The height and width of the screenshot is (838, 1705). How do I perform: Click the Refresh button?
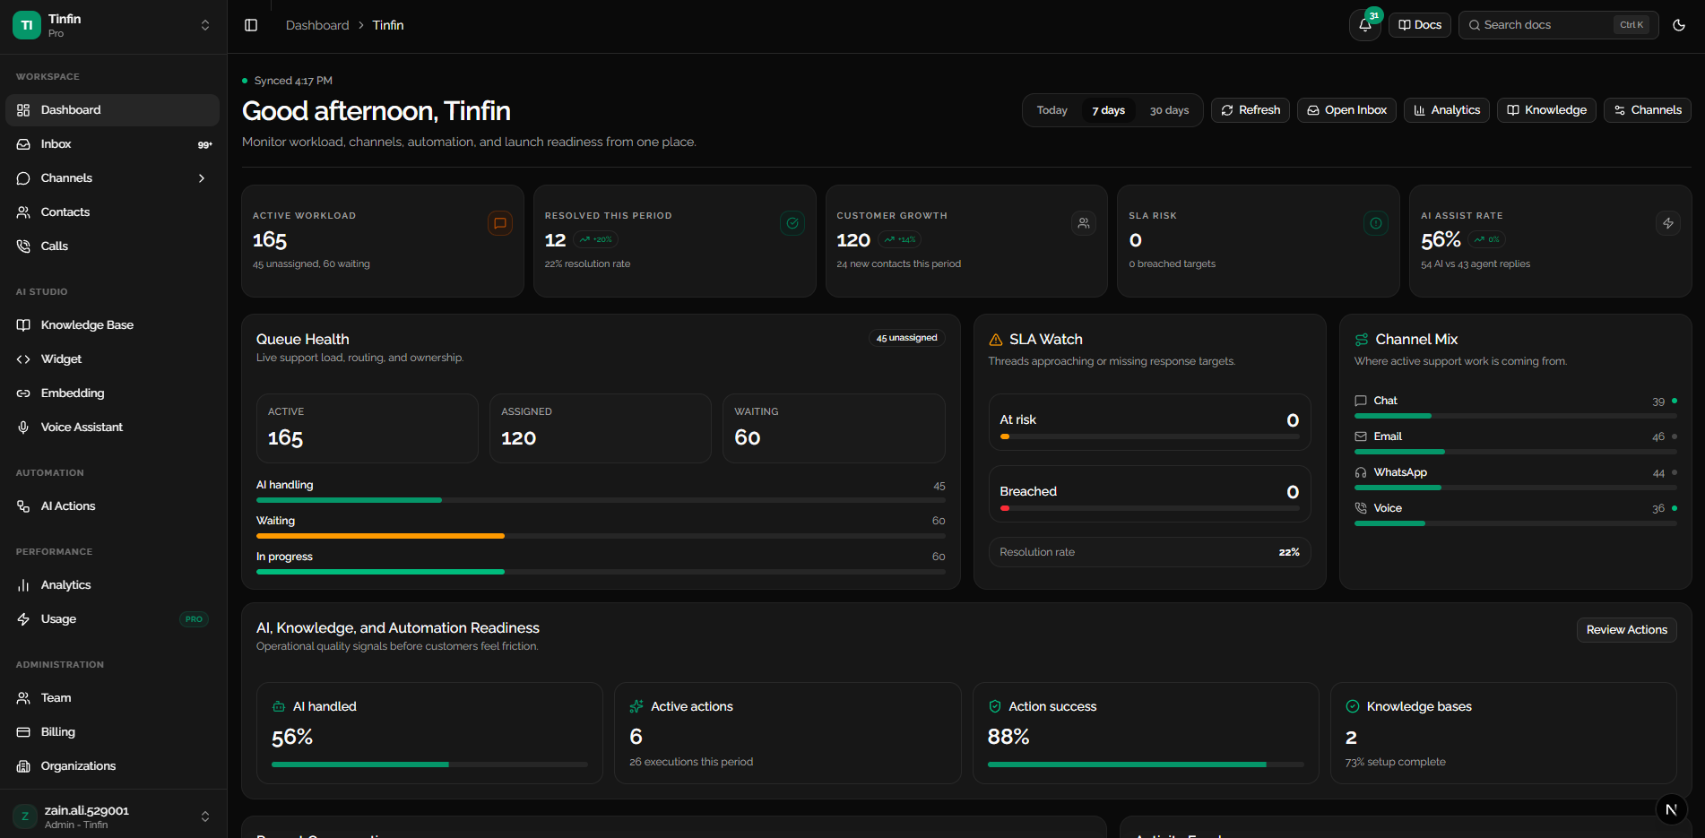(x=1251, y=110)
